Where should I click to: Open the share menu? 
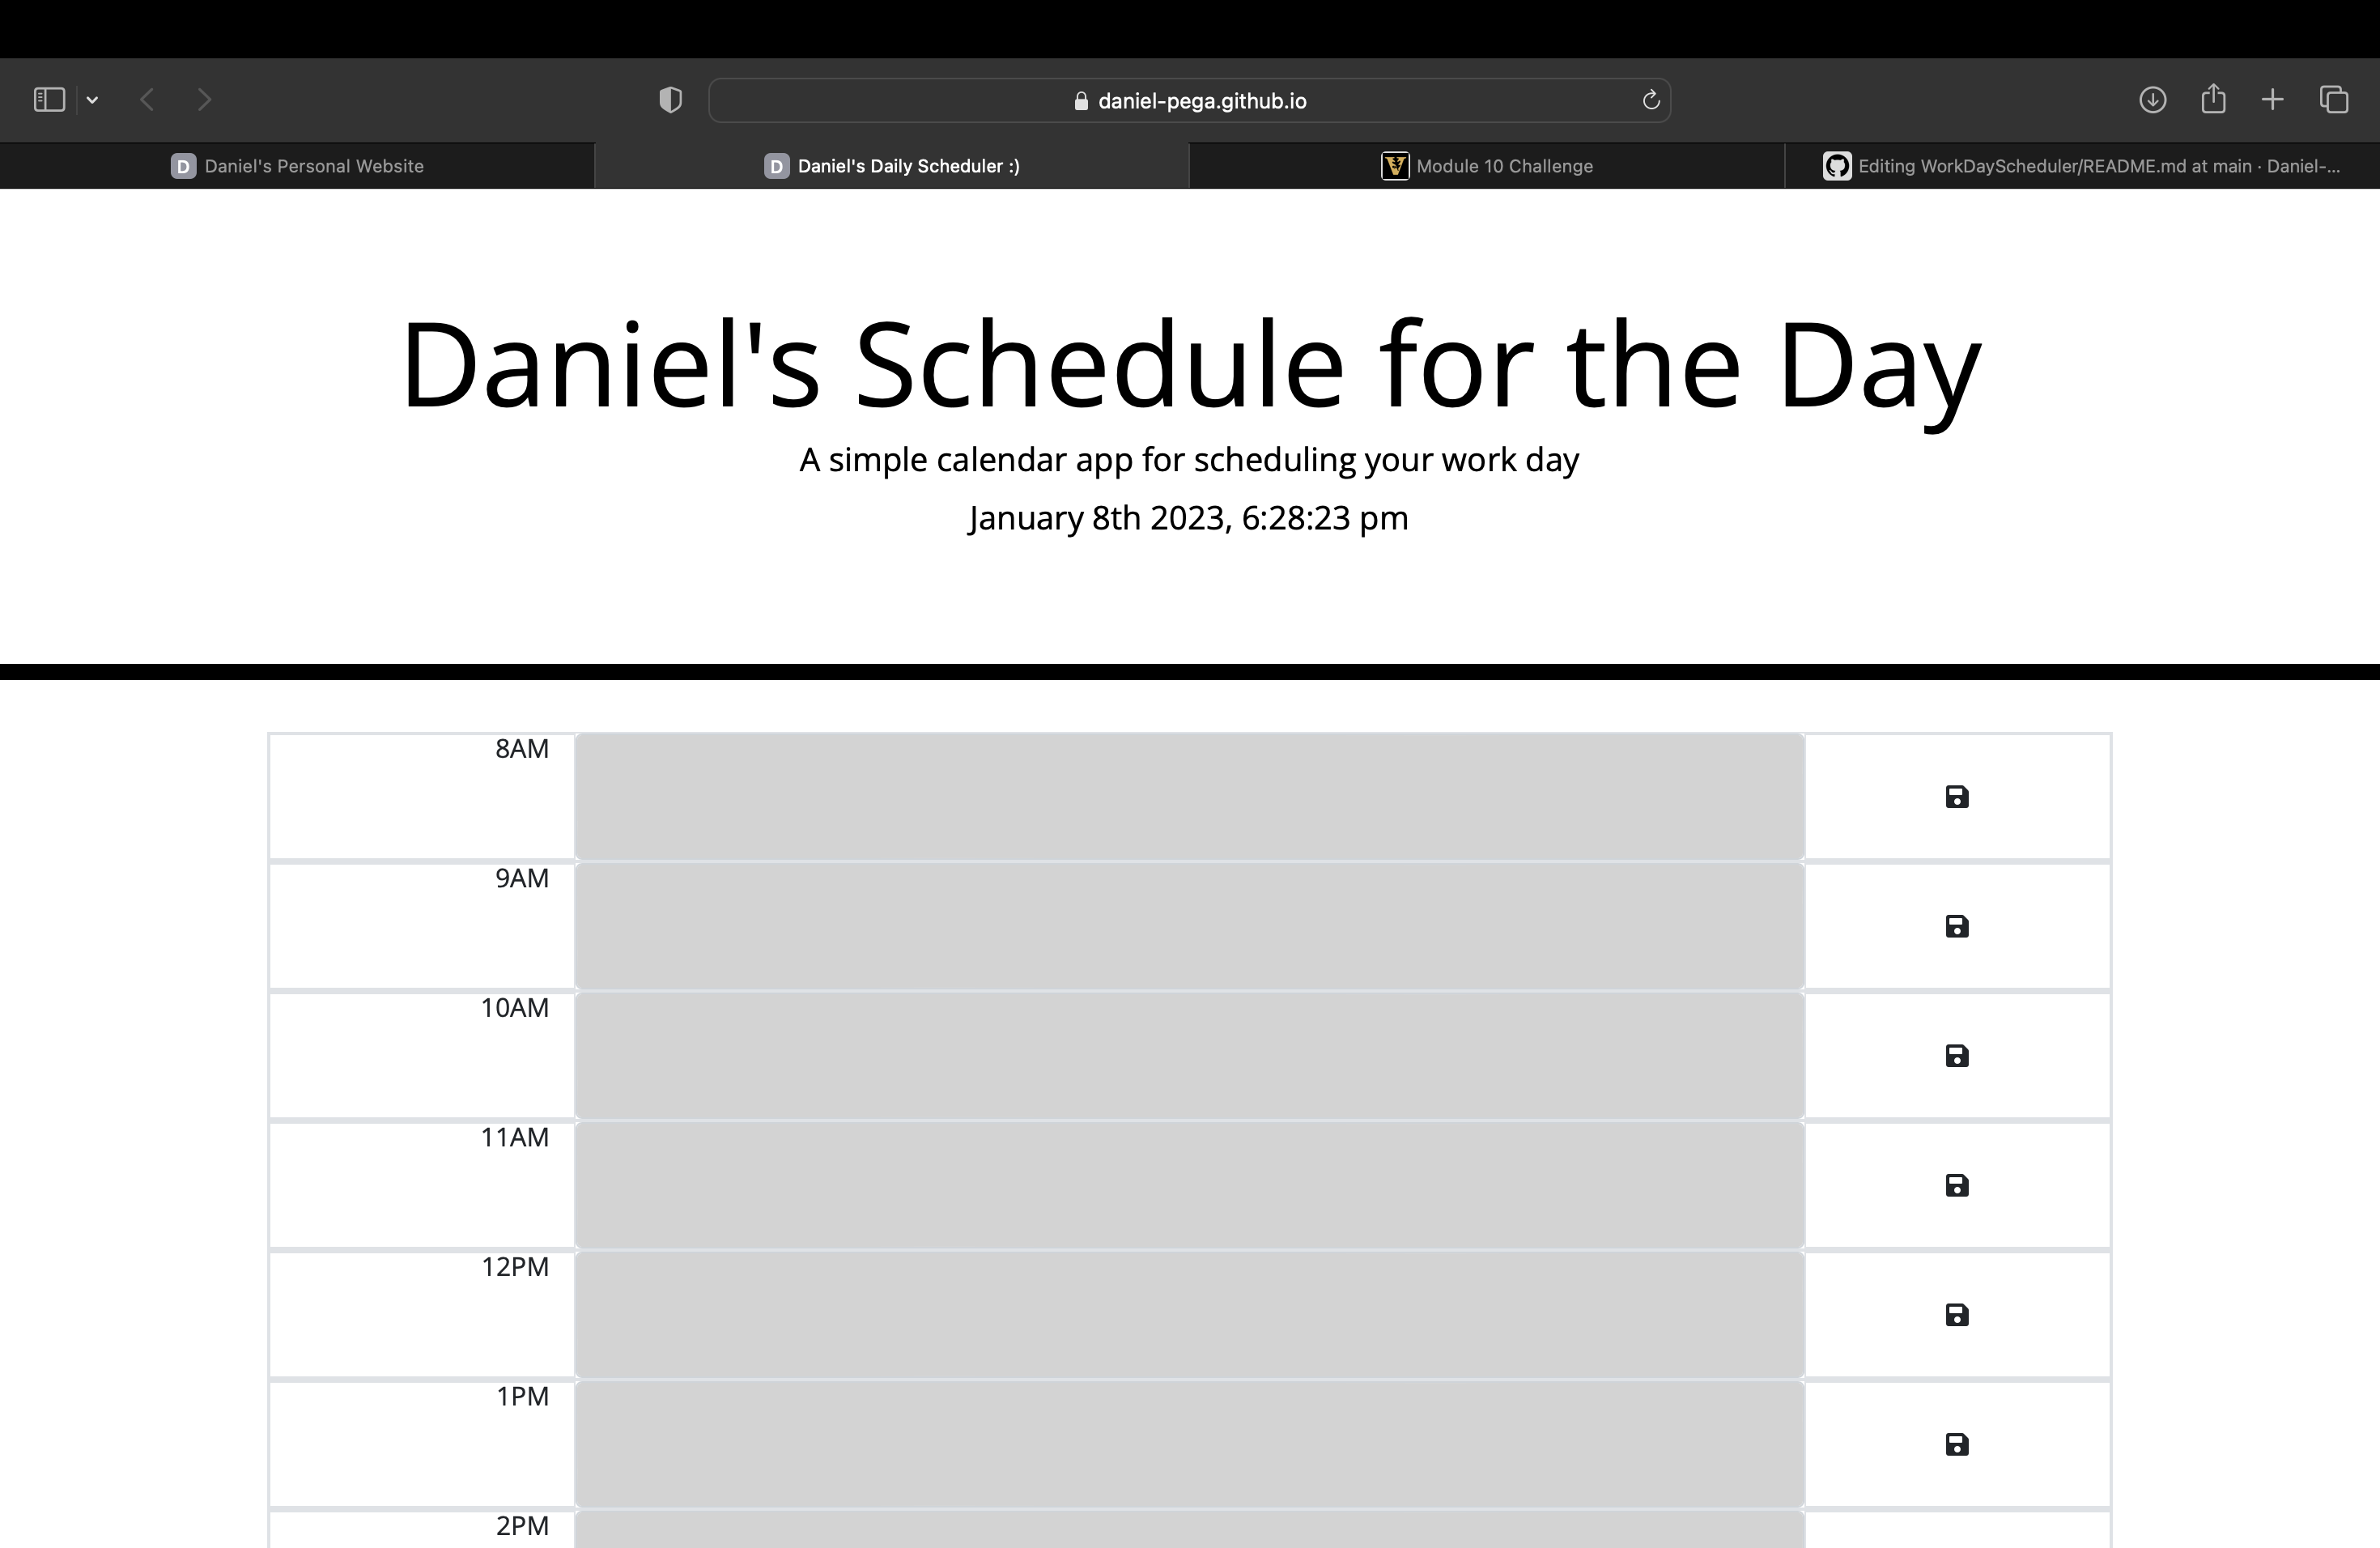(x=2213, y=100)
